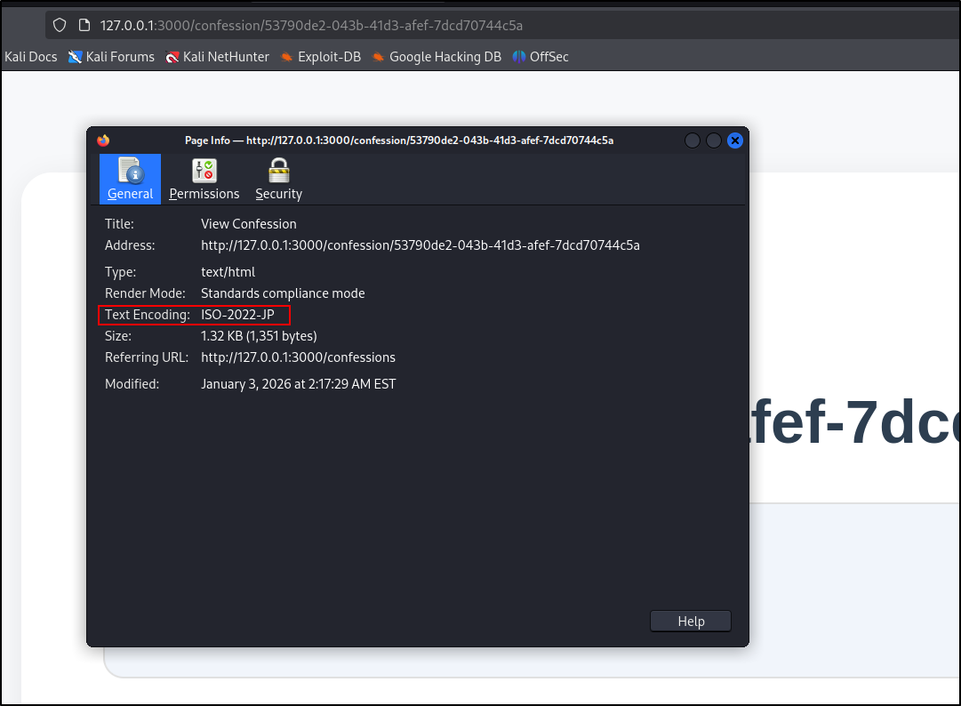Minimize the Page Info dialog window
Image resolution: width=961 pixels, height=706 pixels.
coord(693,140)
